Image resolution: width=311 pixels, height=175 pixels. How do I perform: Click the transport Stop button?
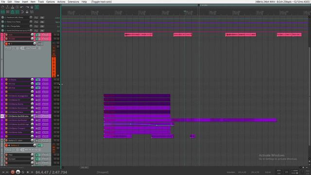[x=28, y=172]
